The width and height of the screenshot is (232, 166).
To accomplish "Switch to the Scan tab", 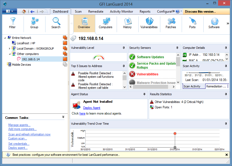I will [78, 12].
